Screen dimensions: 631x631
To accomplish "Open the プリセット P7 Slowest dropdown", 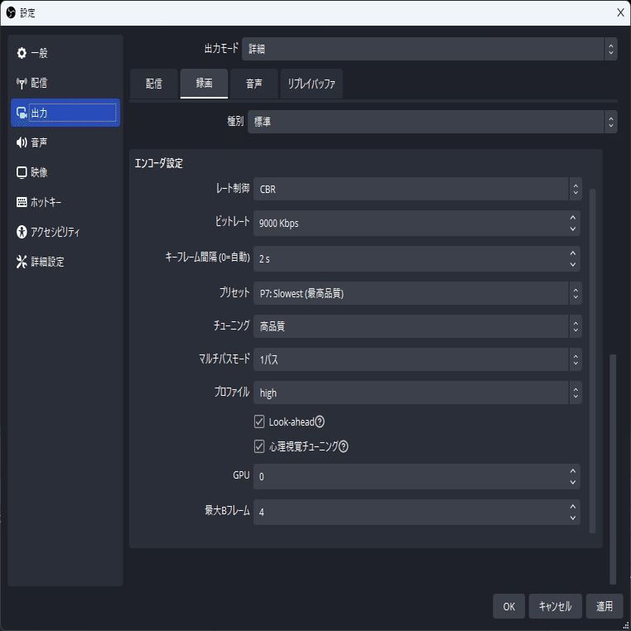I will (x=417, y=293).
